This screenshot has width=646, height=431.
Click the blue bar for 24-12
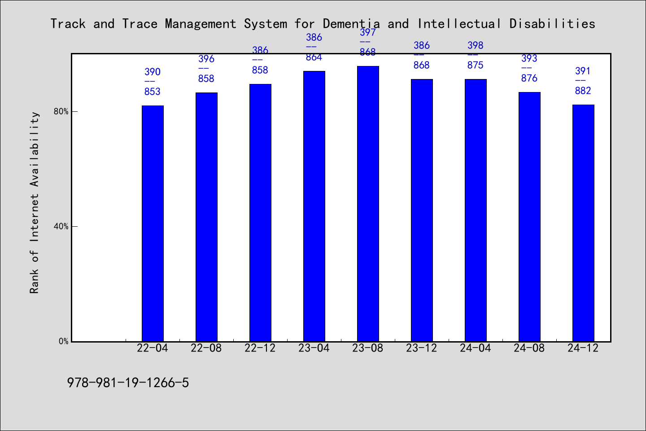coord(583,223)
